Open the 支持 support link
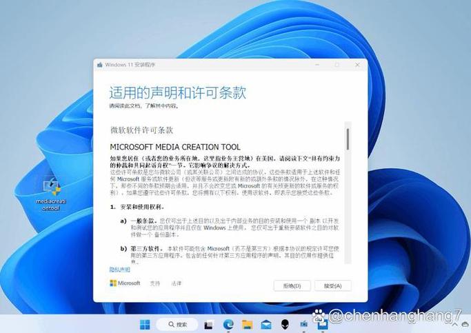This screenshot has width=471, height=333. [x=155, y=283]
